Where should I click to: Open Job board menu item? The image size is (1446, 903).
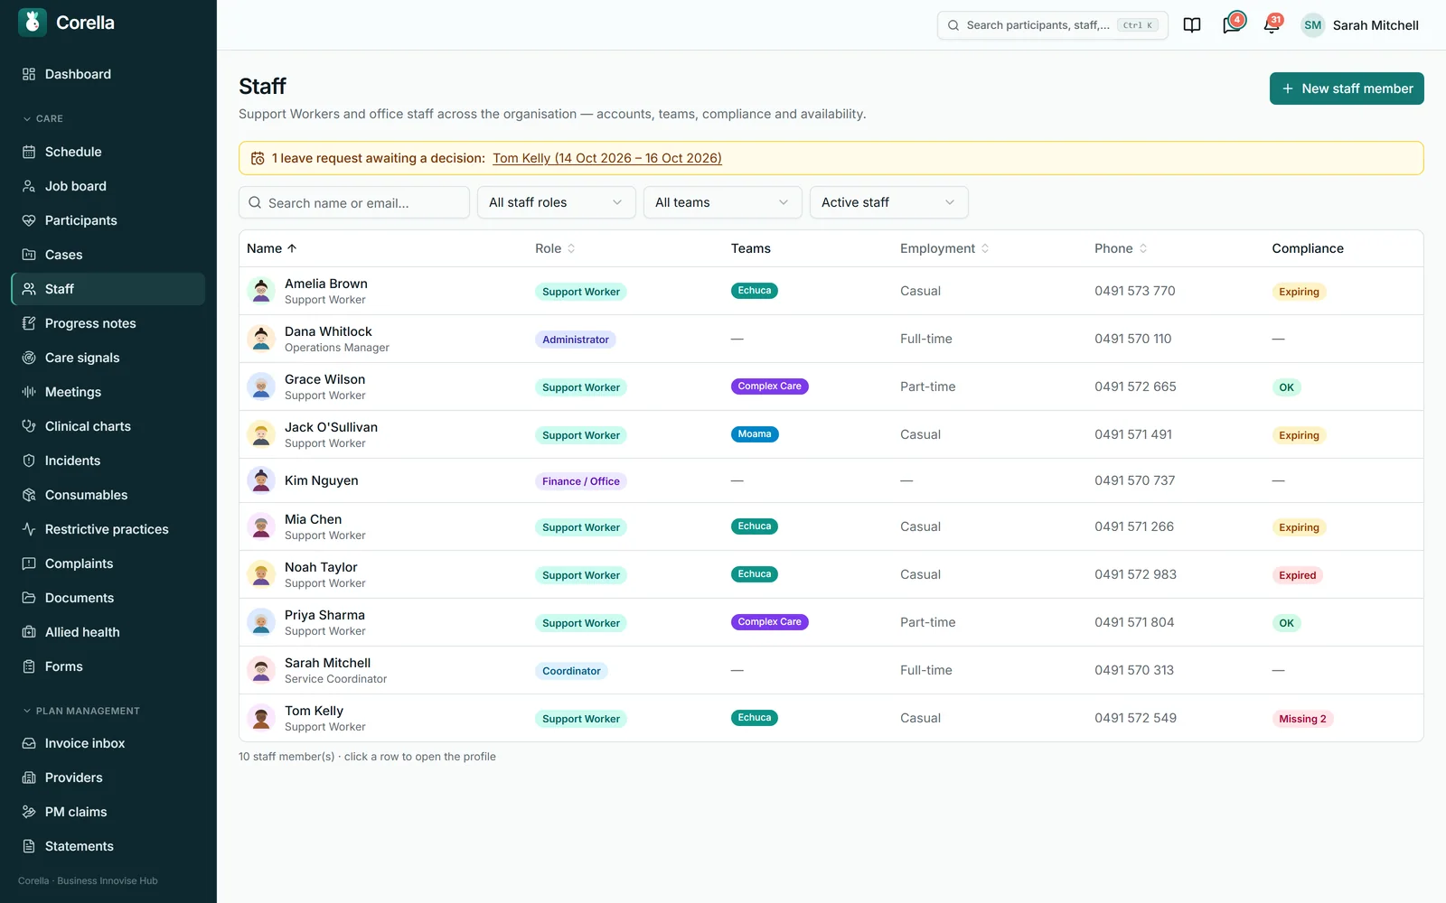click(108, 186)
